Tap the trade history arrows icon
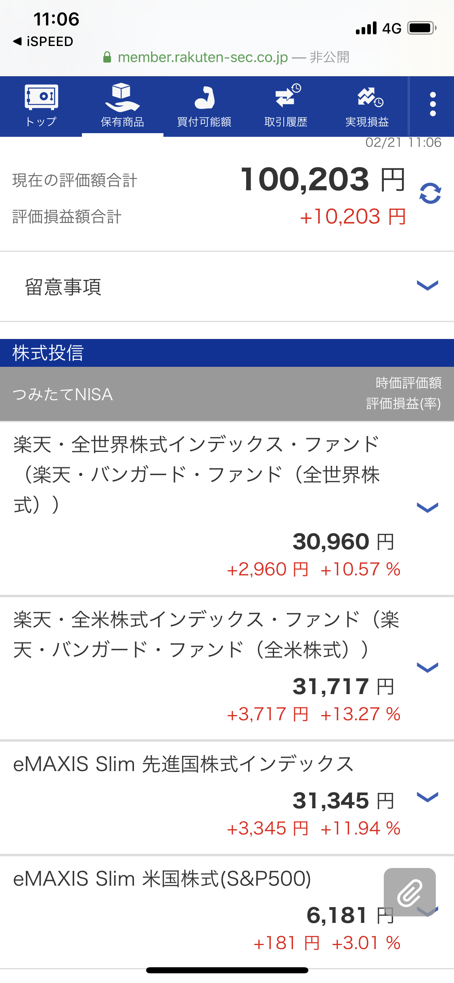Image resolution: width=454 pixels, height=983 pixels. coord(287,96)
